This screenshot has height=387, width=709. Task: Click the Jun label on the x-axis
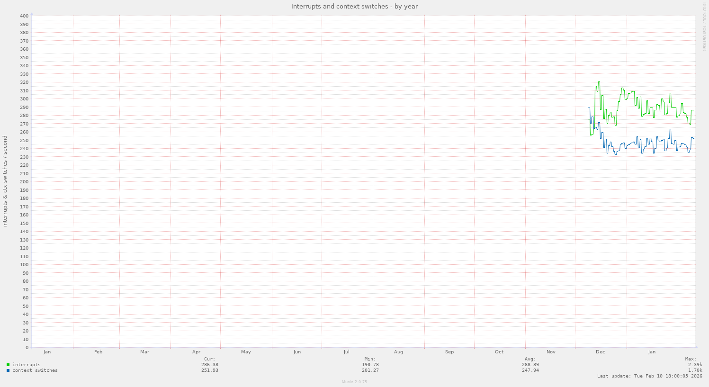click(x=297, y=352)
